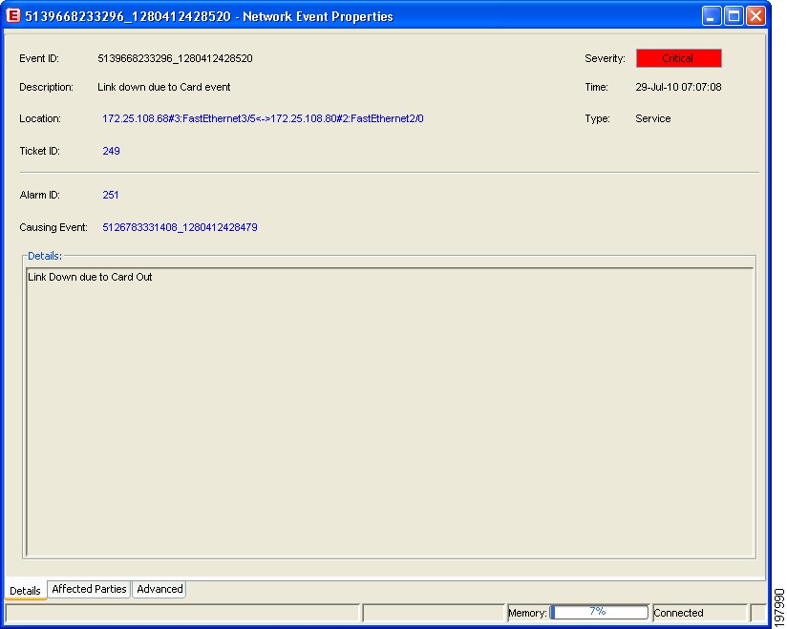Click the description 'Link down due to Card event'
This screenshot has height=629, width=787.
tap(163, 87)
